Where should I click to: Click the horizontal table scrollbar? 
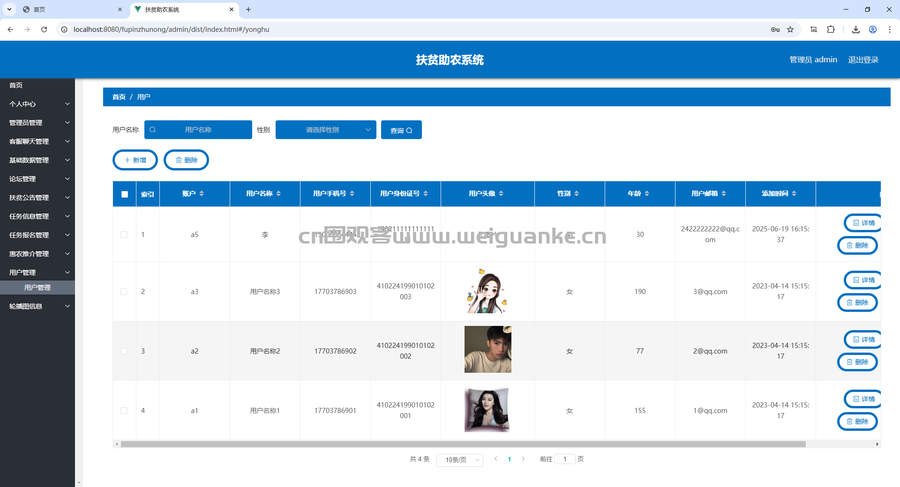click(x=463, y=444)
